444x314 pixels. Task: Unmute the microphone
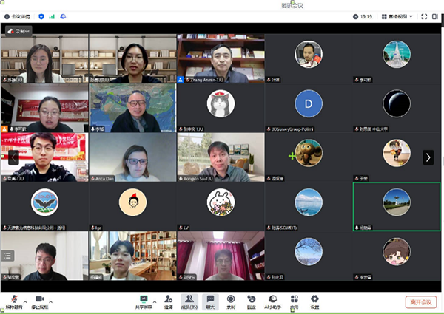pos(13,300)
